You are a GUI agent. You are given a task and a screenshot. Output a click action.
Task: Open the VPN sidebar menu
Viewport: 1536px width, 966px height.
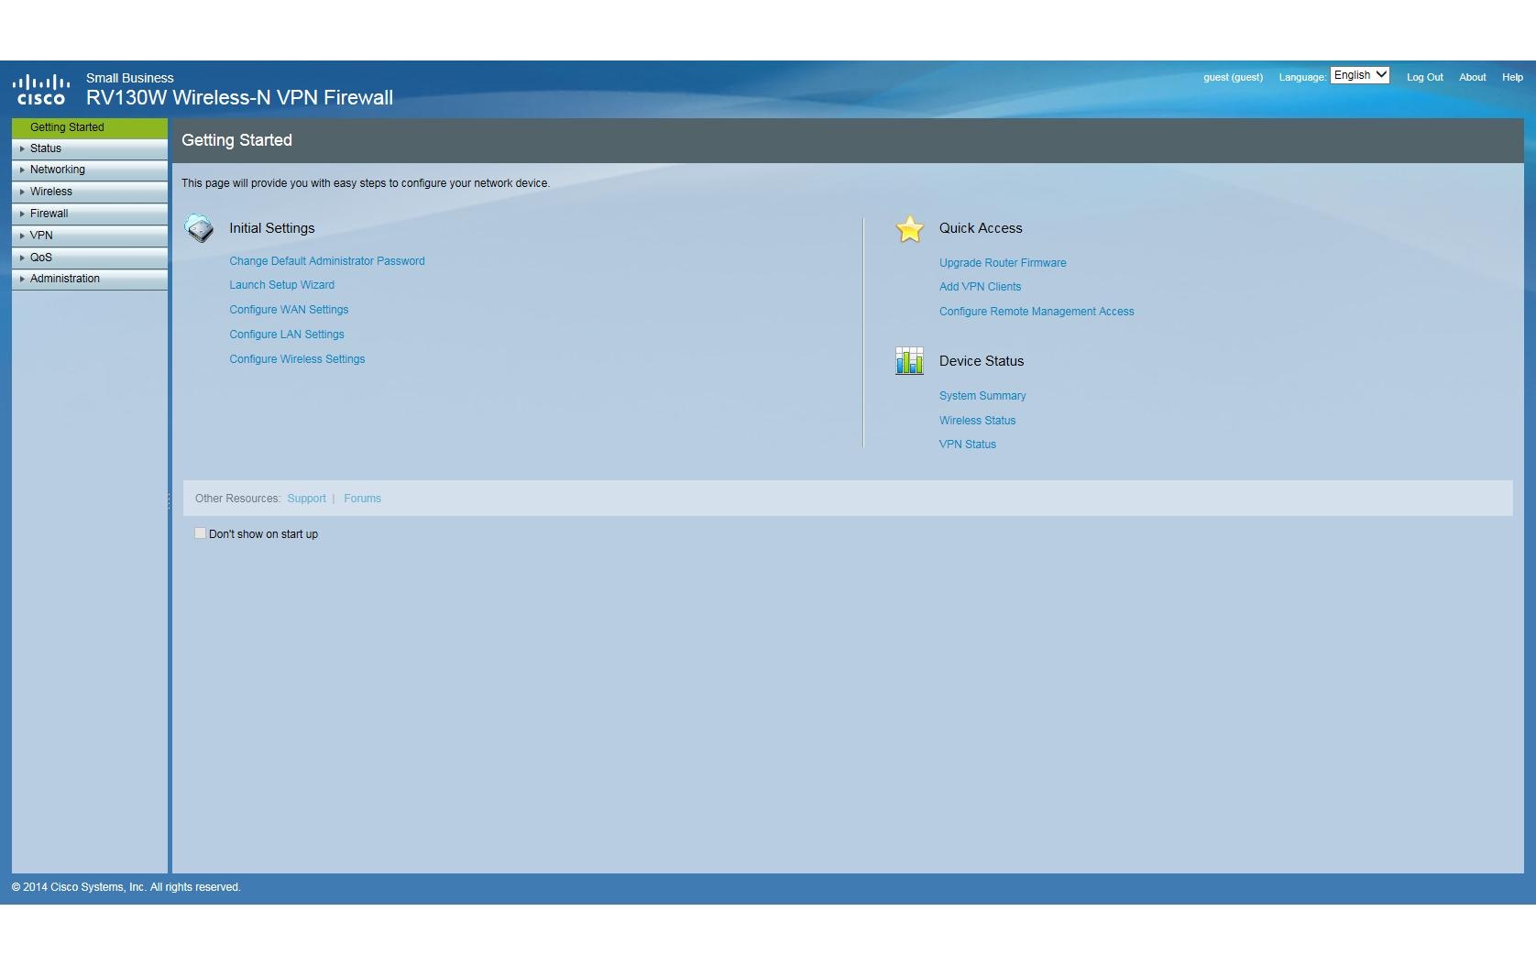[x=90, y=236]
